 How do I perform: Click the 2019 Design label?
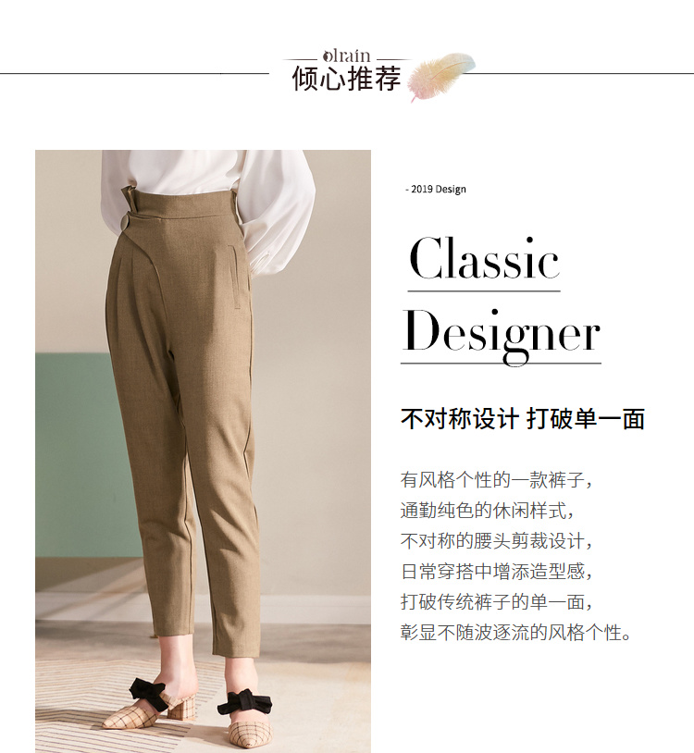click(x=436, y=190)
